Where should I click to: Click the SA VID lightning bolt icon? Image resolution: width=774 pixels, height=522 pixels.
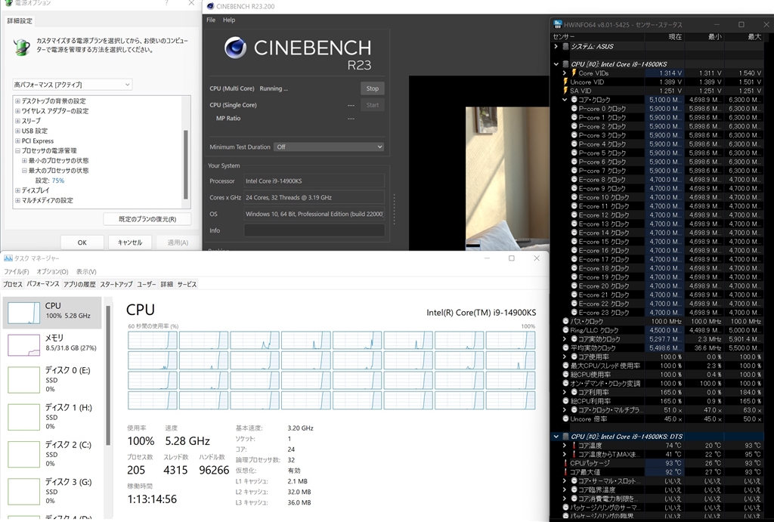coord(565,91)
